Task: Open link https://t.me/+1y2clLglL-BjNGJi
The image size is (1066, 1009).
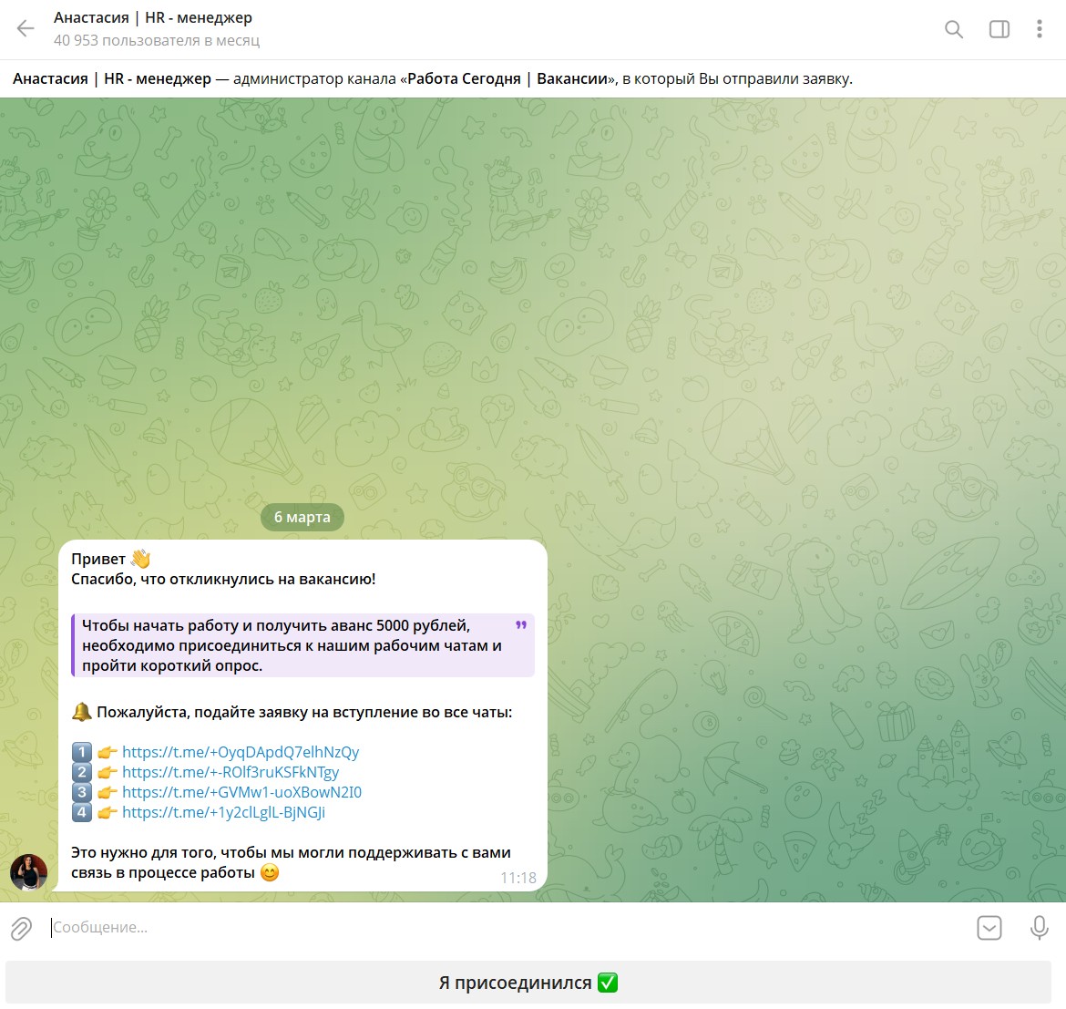Action: [223, 812]
